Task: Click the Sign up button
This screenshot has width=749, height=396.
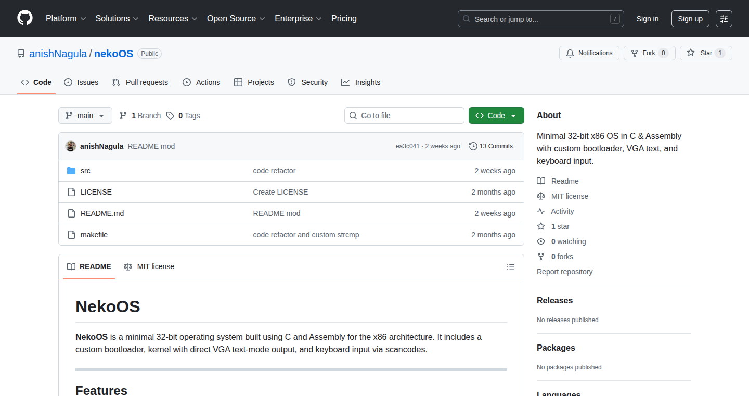Action: point(690,19)
